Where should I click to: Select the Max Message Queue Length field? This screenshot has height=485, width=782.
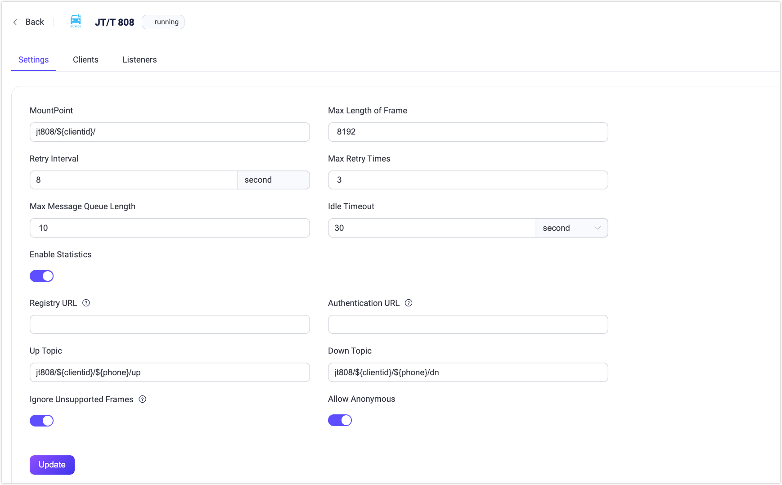(170, 228)
